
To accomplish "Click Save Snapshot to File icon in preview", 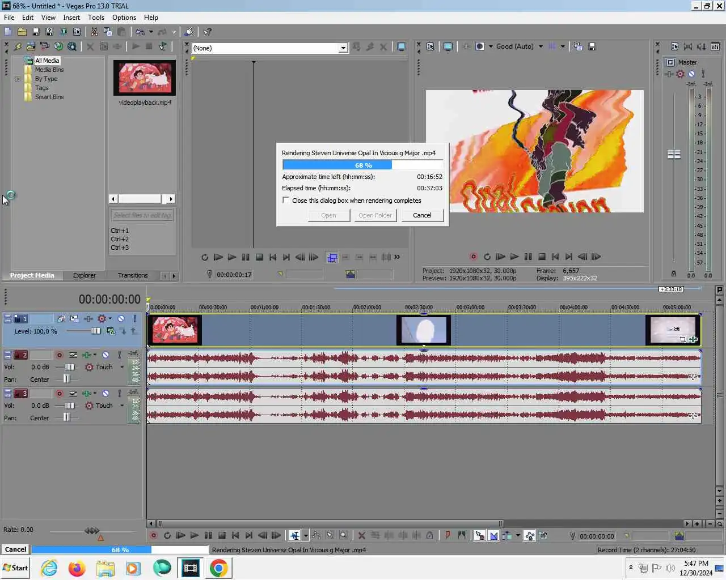I will tap(592, 46).
